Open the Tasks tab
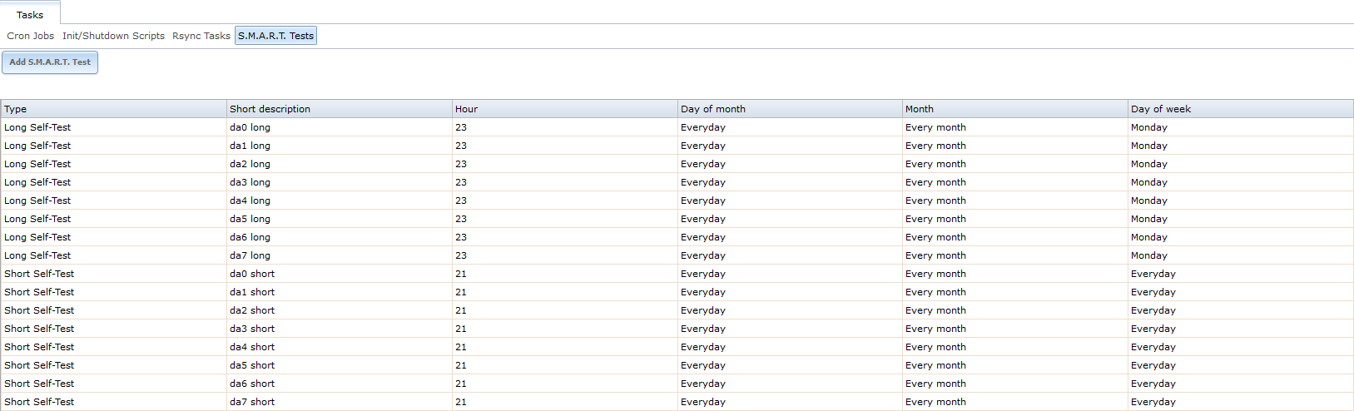This screenshot has width=1354, height=411. coord(30,14)
